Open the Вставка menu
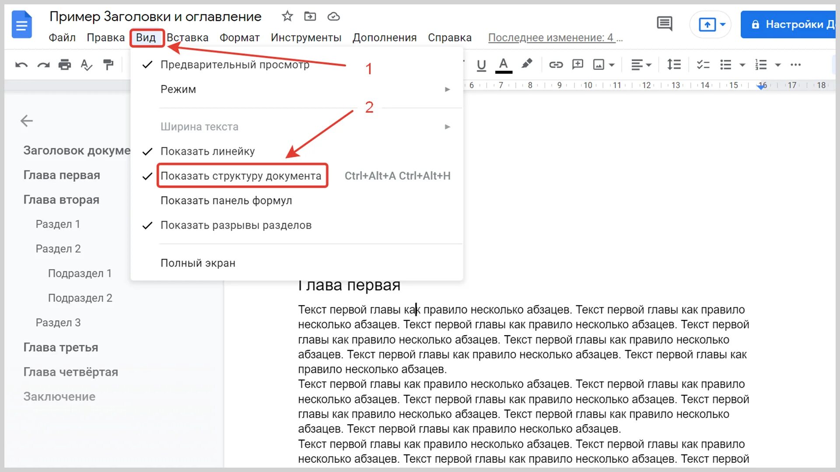 [x=187, y=38]
